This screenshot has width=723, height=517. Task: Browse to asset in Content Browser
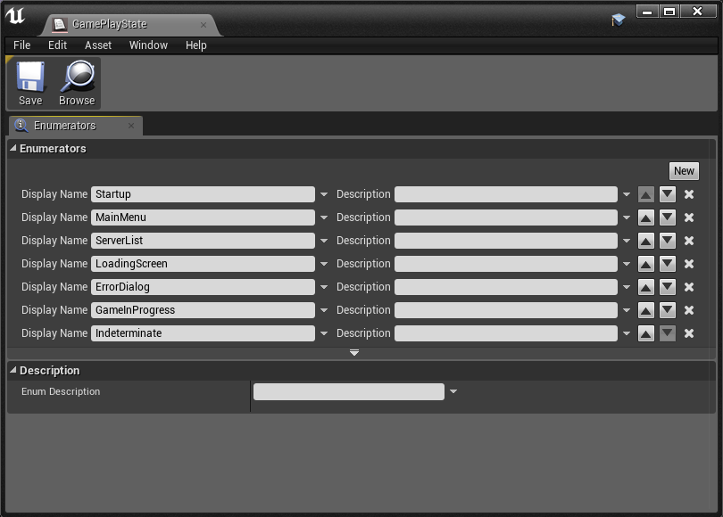point(77,83)
